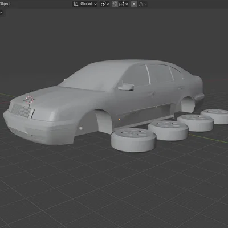The width and height of the screenshot is (228, 228).
Task: Open the Object menu in header
Action: [x=5, y=3]
